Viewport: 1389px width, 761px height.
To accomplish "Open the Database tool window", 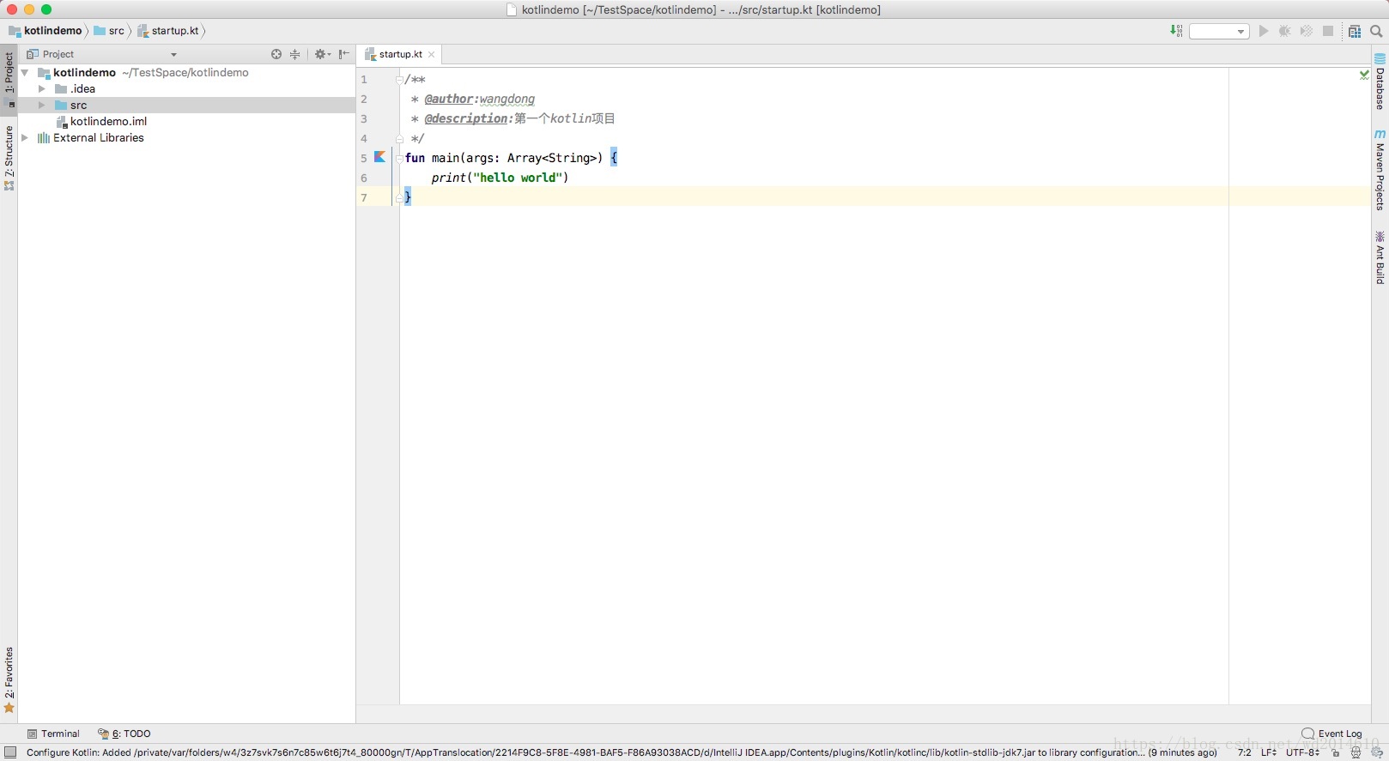I will coord(1380,82).
